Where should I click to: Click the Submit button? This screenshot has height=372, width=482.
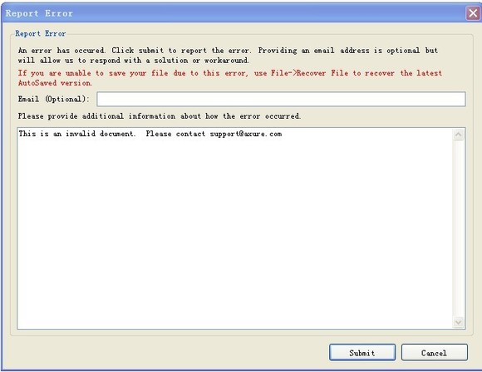pos(362,352)
